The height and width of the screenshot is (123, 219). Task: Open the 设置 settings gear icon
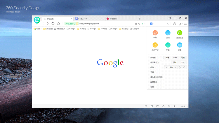[180, 45]
